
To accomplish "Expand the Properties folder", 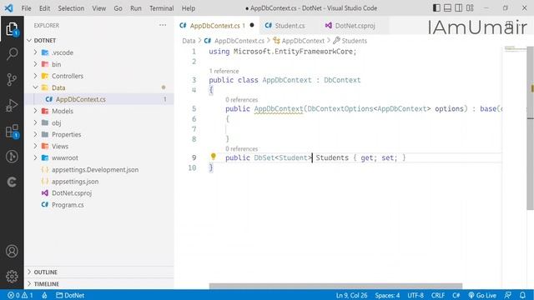I will pyautogui.click(x=35, y=134).
